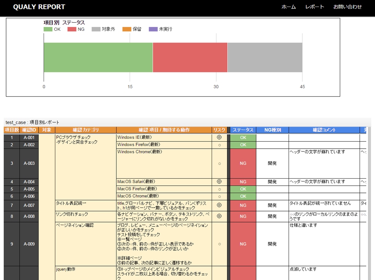Click the double-circle risk icon for A-004
This screenshot has width=375, height=280.
(219, 182)
